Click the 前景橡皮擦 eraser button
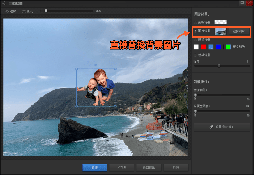The width and height of the screenshot is (254, 175). (222, 127)
